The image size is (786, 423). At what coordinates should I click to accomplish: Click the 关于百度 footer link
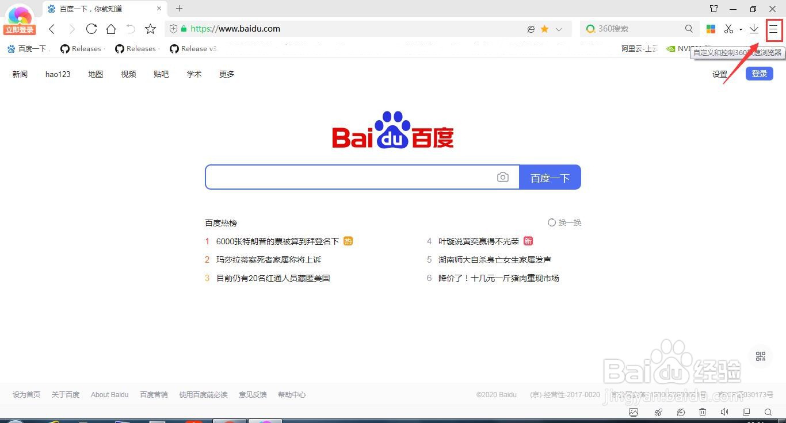66,395
